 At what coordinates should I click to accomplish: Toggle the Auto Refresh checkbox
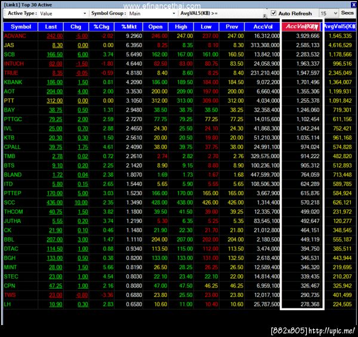pyautogui.click(x=273, y=13)
